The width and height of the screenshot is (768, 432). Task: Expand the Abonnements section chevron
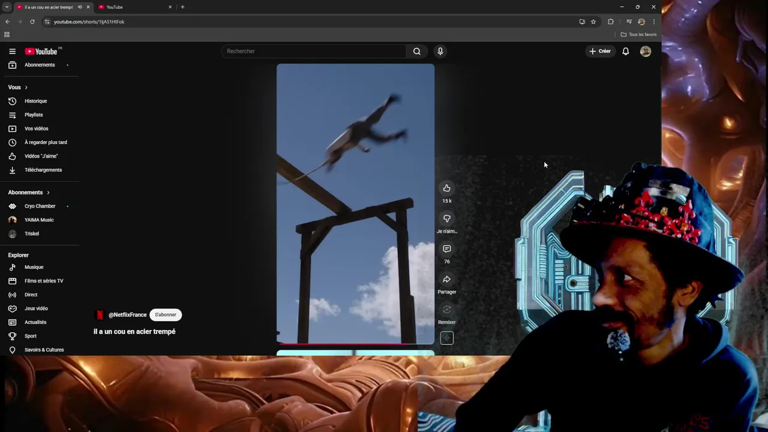[x=48, y=193]
